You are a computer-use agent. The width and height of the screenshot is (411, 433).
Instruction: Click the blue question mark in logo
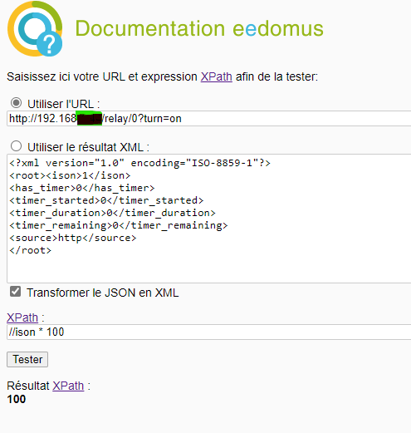[x=50, y=44]
